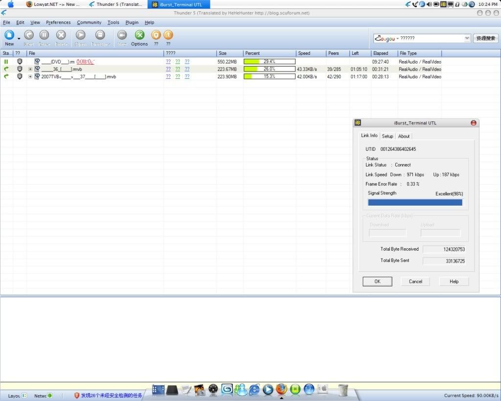The height and width of the screenshot is (401, 501).
Task: Open the Preferences menu
Action: 58,23
